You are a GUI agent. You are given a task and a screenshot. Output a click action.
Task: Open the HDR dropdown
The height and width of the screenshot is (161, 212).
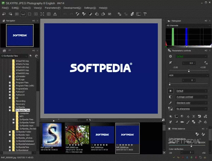(188, 76)
